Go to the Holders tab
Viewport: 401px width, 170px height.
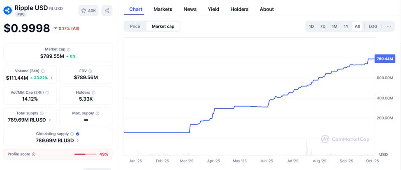pyautogui.click(x=239, y=9)
